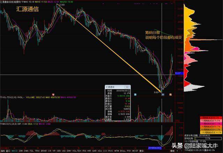Viewport: 223px width, 153px height.
Task: Select the KDJ indicator tab
Action: (x=100, y=151)
